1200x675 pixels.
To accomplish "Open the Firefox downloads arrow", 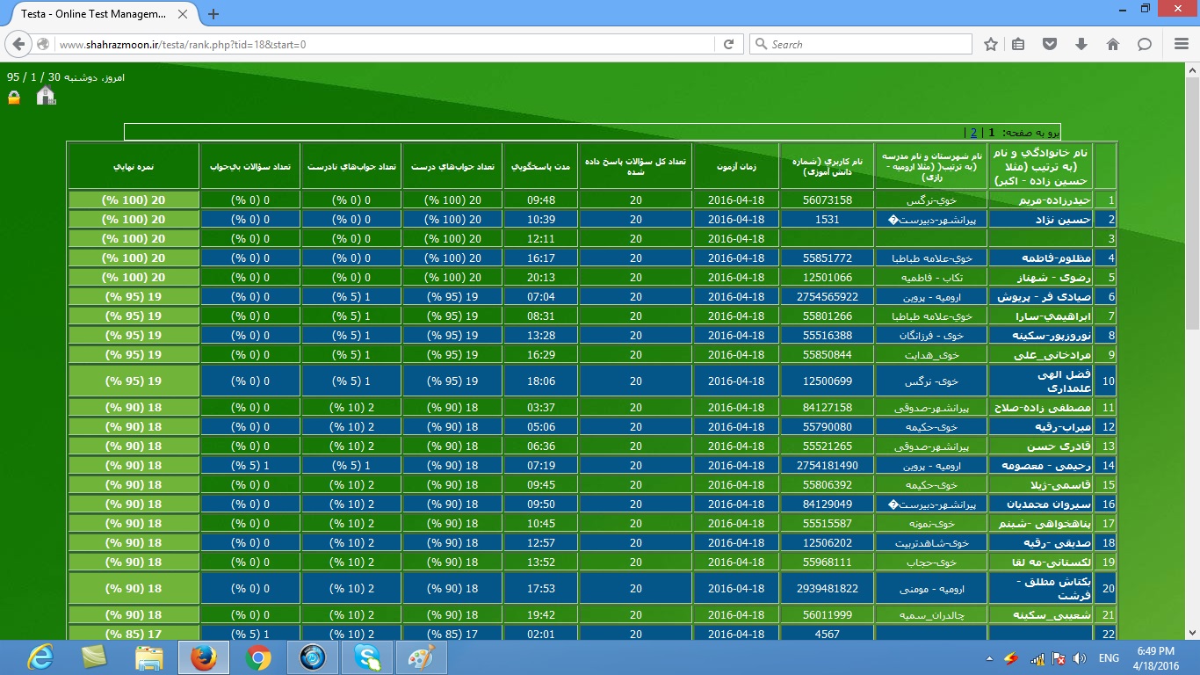I will pos(1081,44).
